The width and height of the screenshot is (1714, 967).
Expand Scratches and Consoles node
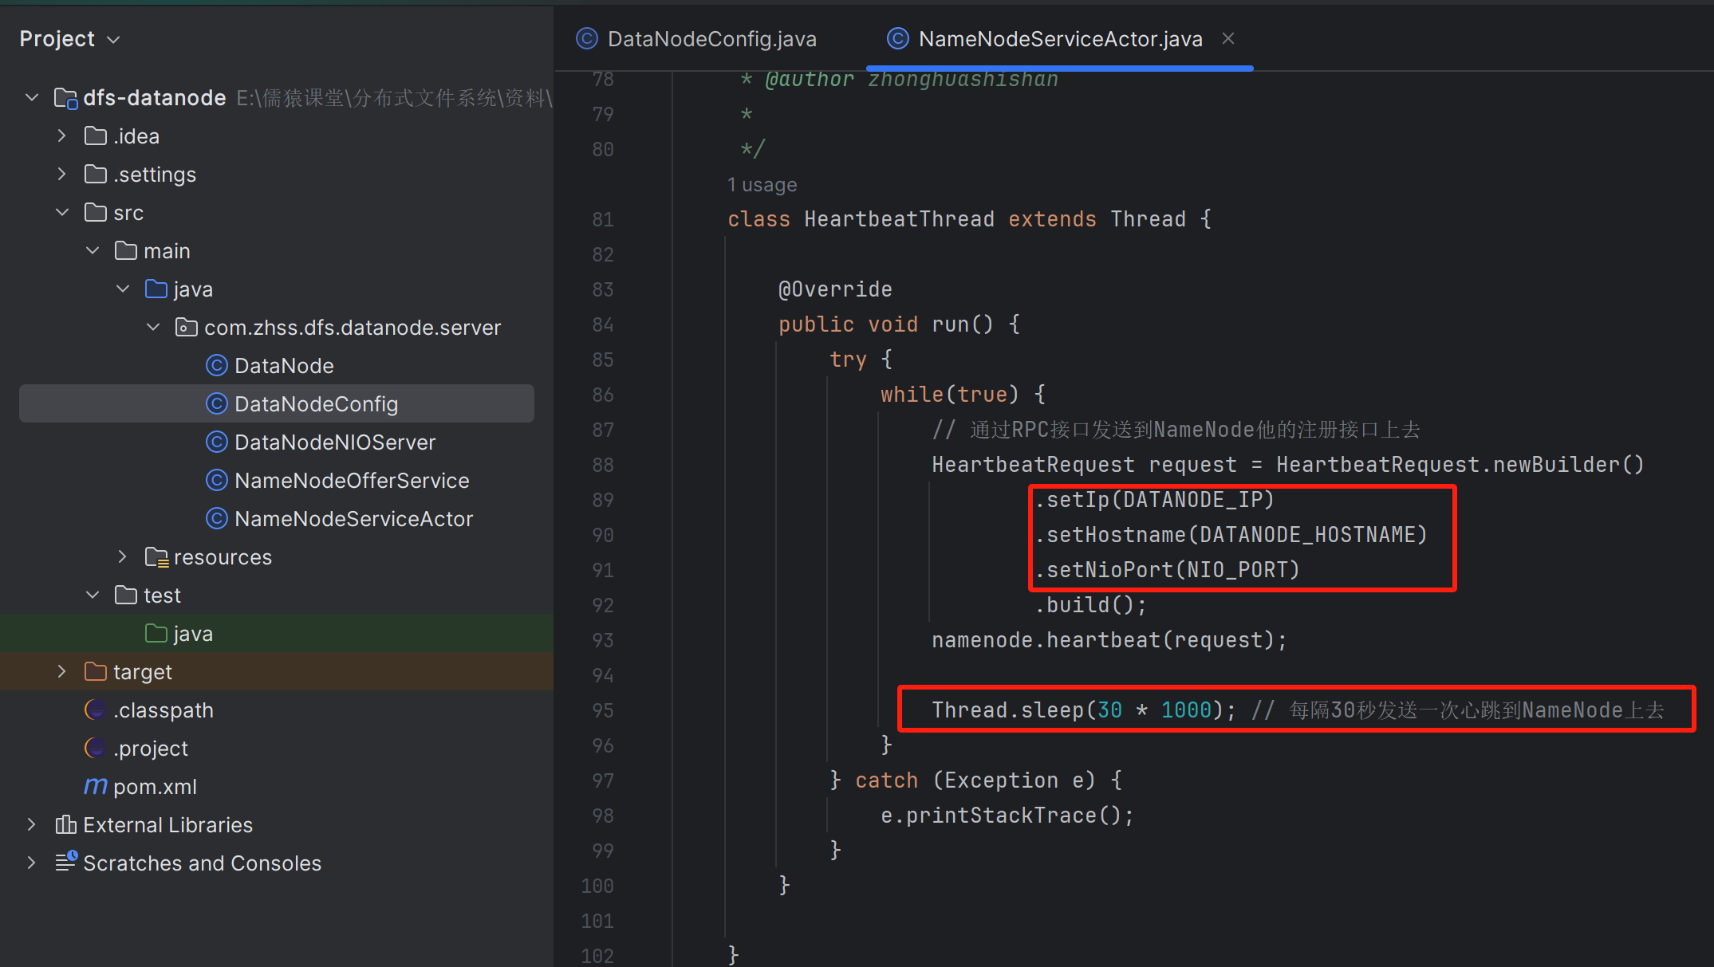click(32, 863)
